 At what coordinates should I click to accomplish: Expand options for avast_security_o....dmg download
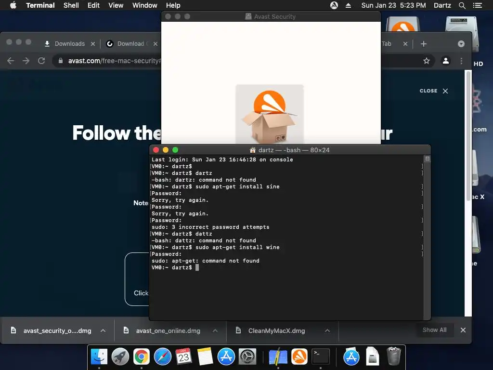tap(103, 330)
